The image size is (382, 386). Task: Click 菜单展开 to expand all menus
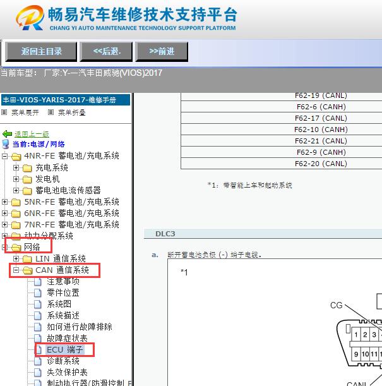pos(25,112)
